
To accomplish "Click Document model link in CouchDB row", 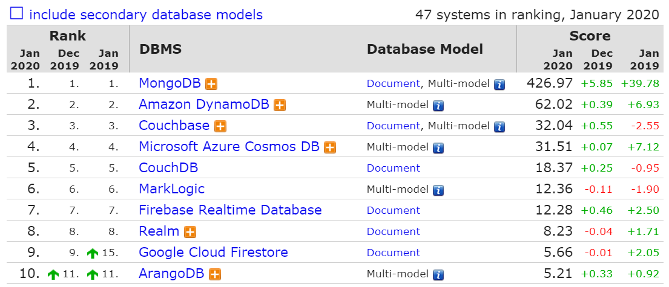I will point(393,169).
